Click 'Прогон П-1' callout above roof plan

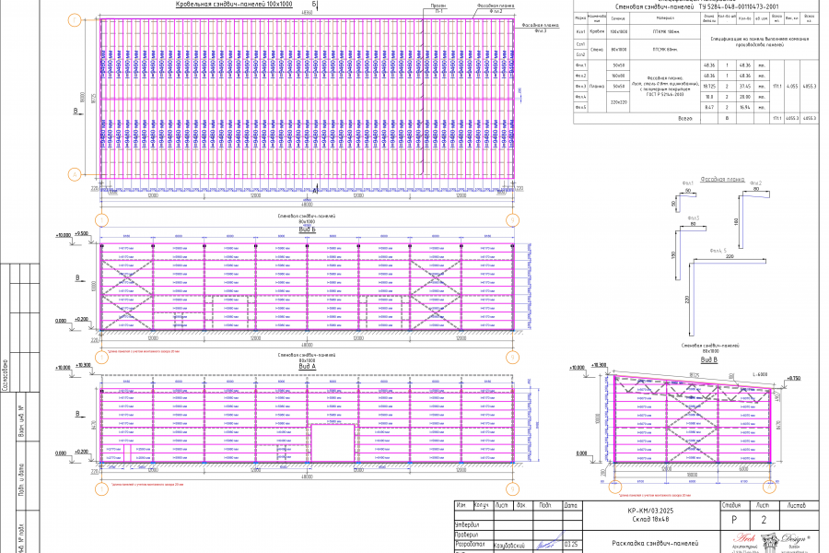coord(439,8)
